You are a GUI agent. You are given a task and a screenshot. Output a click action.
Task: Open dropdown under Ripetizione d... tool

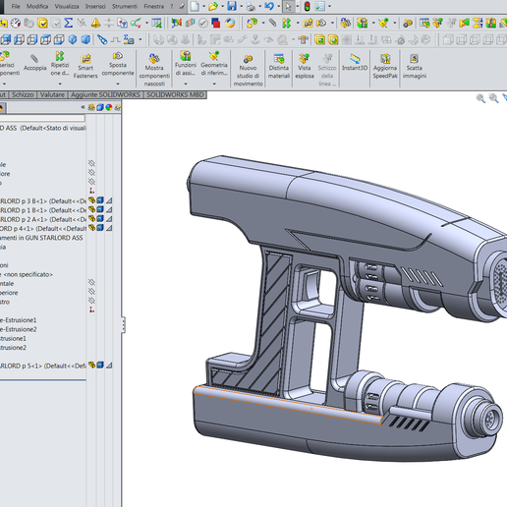pyautogui.click(x=60, y=84)
